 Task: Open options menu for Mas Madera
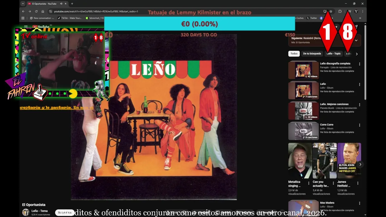coord(359,203)
